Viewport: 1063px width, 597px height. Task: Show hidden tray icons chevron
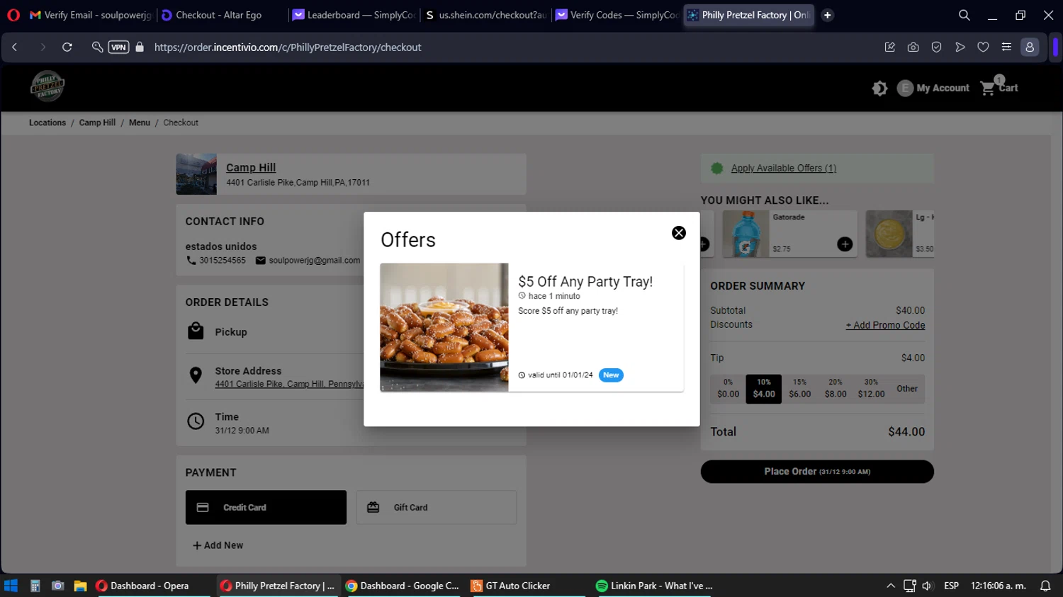coord(890,586)
